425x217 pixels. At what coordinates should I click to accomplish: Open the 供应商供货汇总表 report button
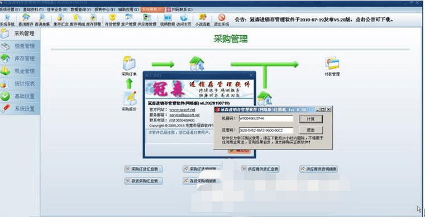coord(260,169)
